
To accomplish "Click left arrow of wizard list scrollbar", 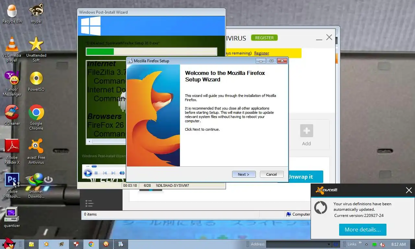I will click(89, 141).
